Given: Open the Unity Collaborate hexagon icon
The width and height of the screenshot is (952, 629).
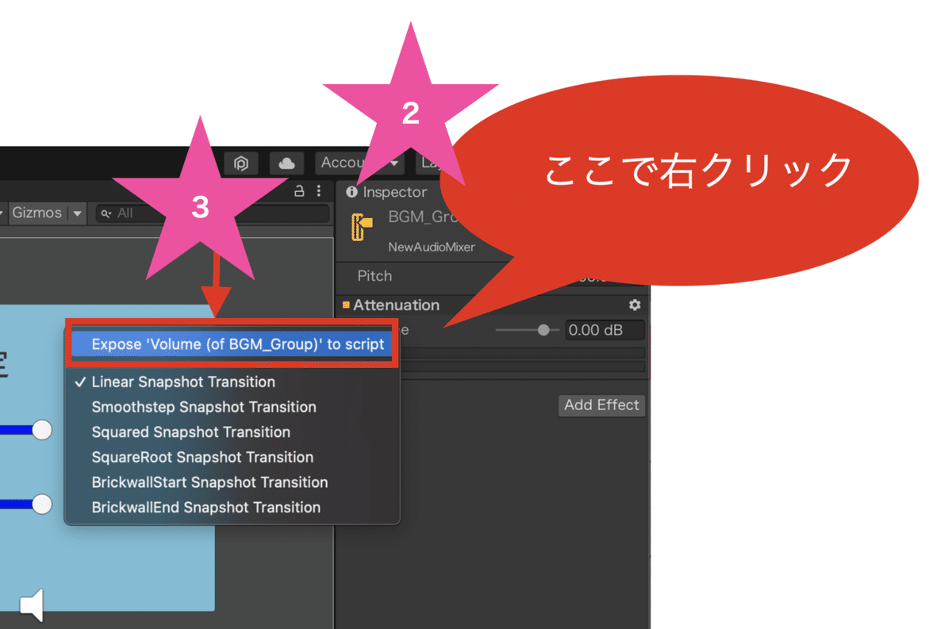Looking at the screenshot, I should click(241, 163).
